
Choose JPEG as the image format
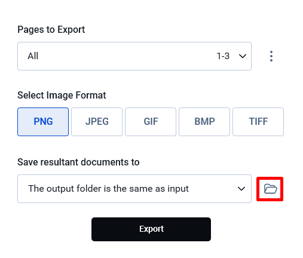[97, 122]
